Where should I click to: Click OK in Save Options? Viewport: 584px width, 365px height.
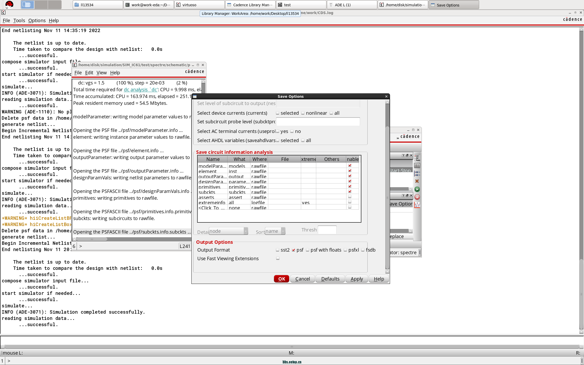282,279
